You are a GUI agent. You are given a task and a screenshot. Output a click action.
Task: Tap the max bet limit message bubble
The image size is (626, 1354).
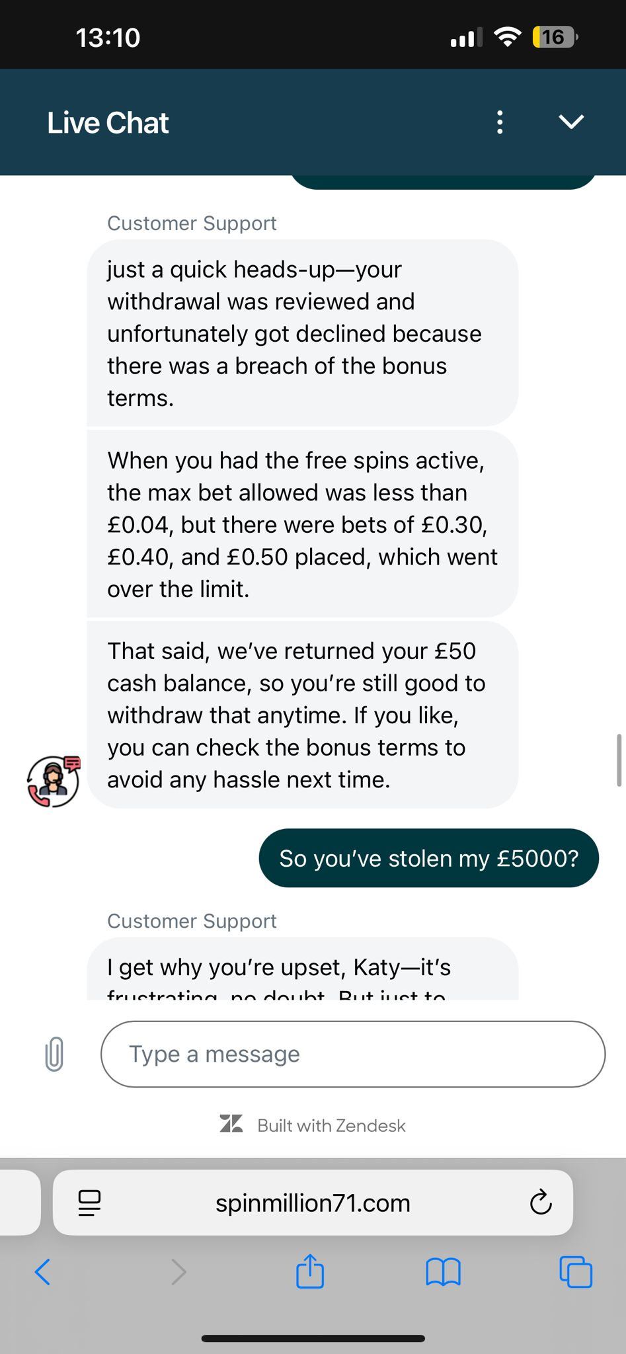click(x=302, y=524)
